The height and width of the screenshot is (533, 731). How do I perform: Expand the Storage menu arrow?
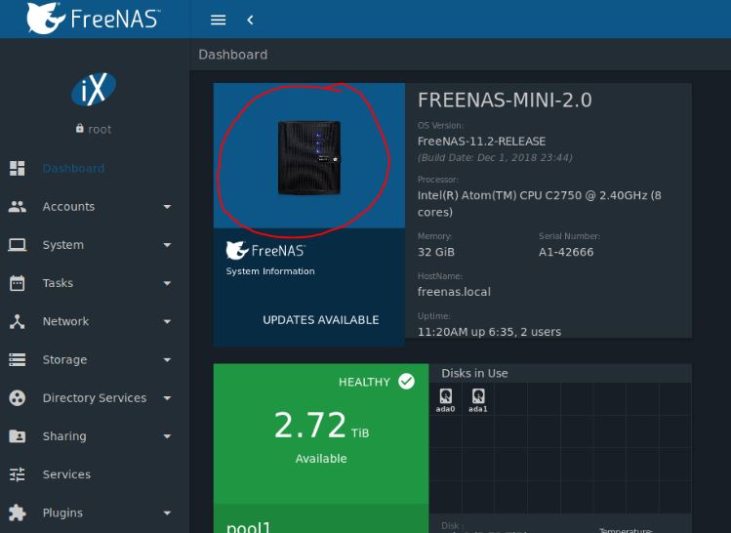click(x=167, y=359)
